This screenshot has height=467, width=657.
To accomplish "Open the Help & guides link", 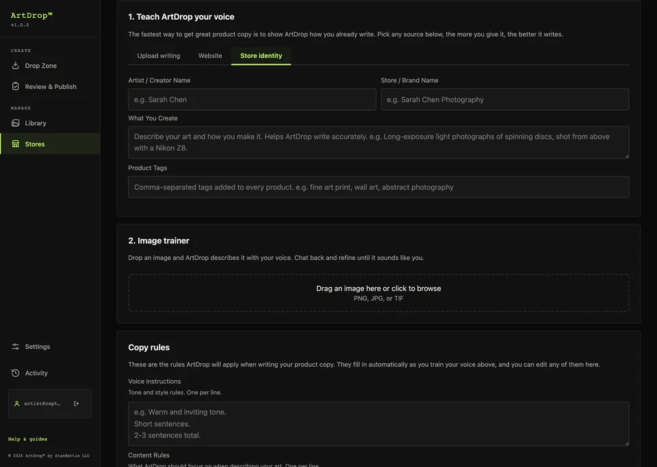I will click(27, 439).
